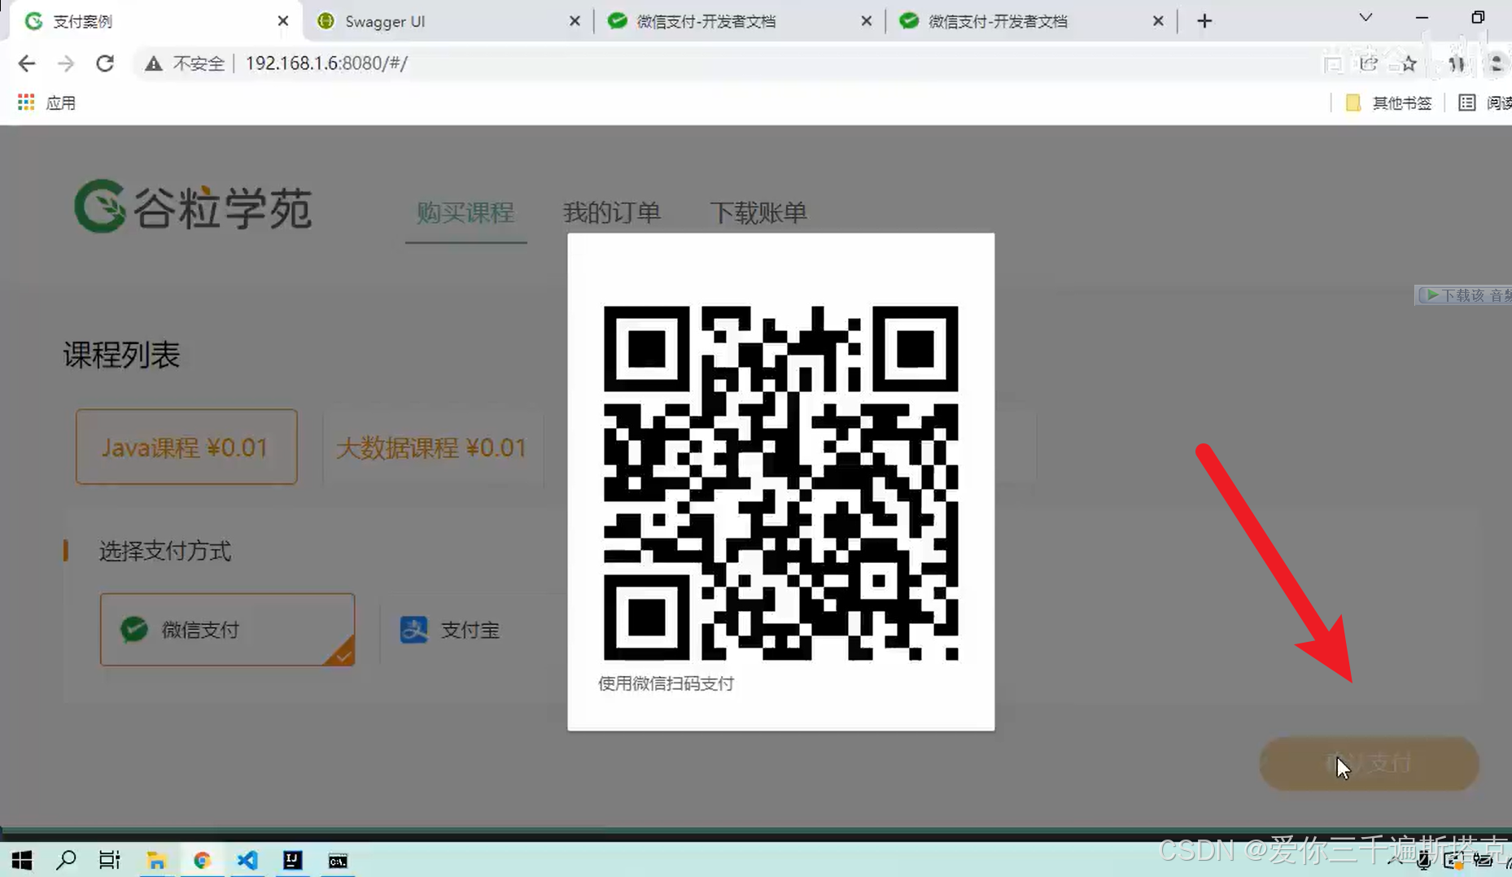Click the WeChat Pay green logo icon

tap(134, 630)
